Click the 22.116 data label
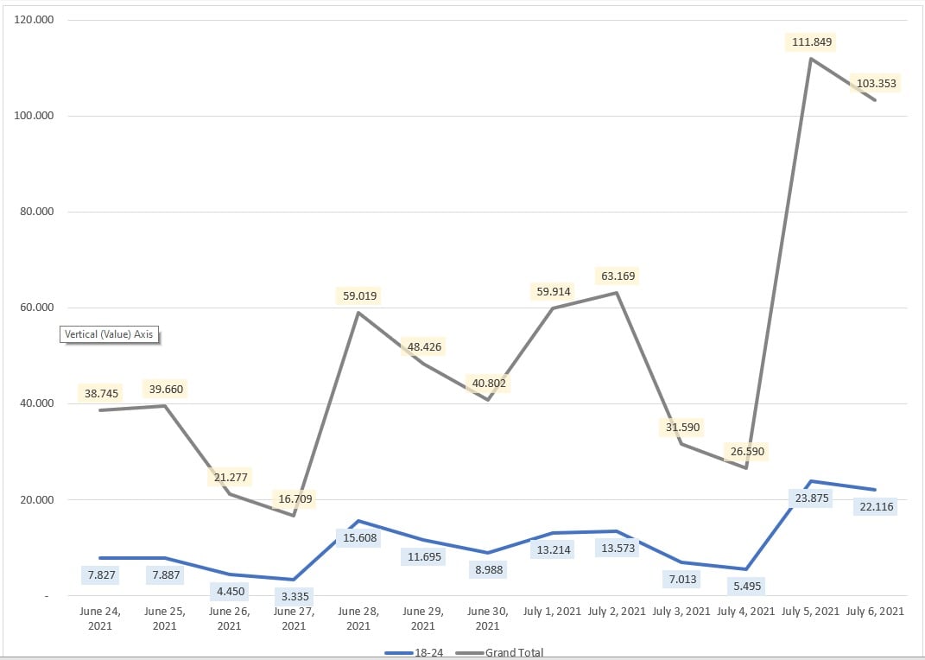This screenshot has height=660, width=925. [x=874, y=506]
